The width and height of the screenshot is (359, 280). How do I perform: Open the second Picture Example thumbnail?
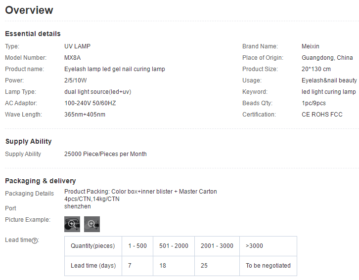tap(92, 224)
